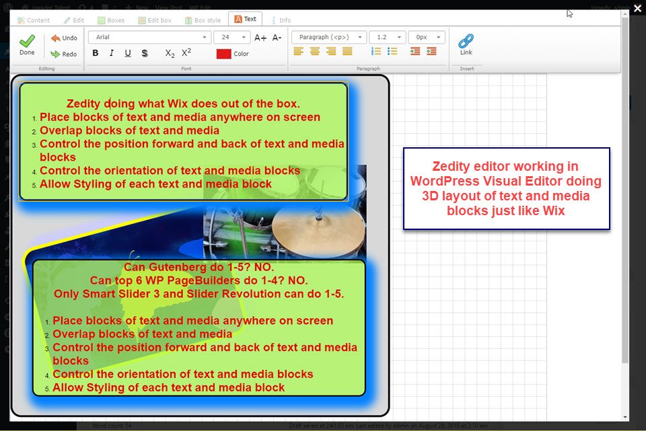Increase font size with A+

(260, 38)
